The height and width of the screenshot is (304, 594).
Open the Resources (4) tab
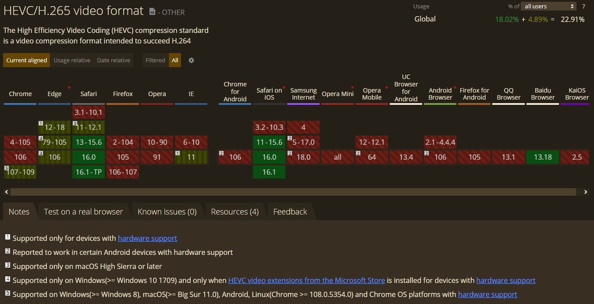[x=235, y=211]
